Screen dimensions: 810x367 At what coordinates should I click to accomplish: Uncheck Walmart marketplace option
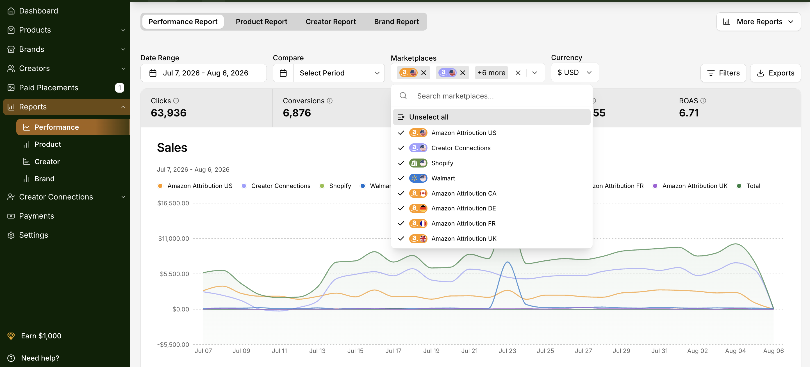pos(492,178)
